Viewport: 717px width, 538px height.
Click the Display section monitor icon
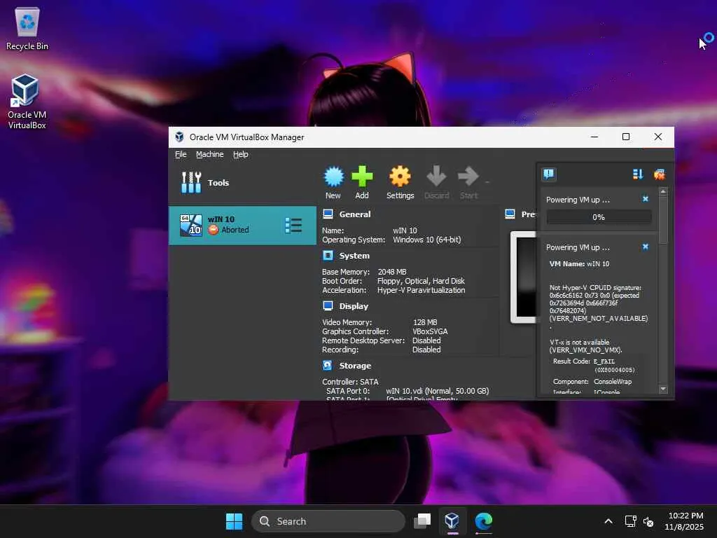click(328, 305)
